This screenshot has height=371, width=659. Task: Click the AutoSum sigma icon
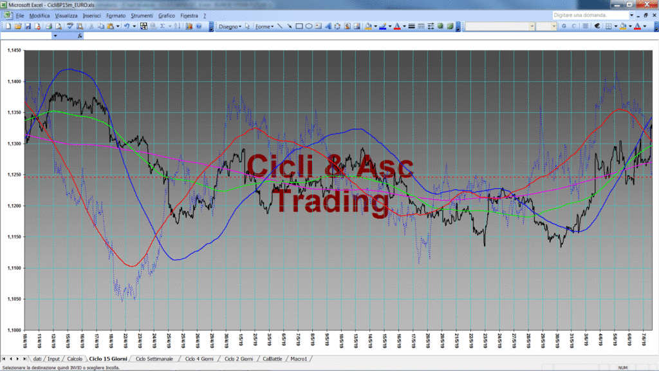coord(162,26)
